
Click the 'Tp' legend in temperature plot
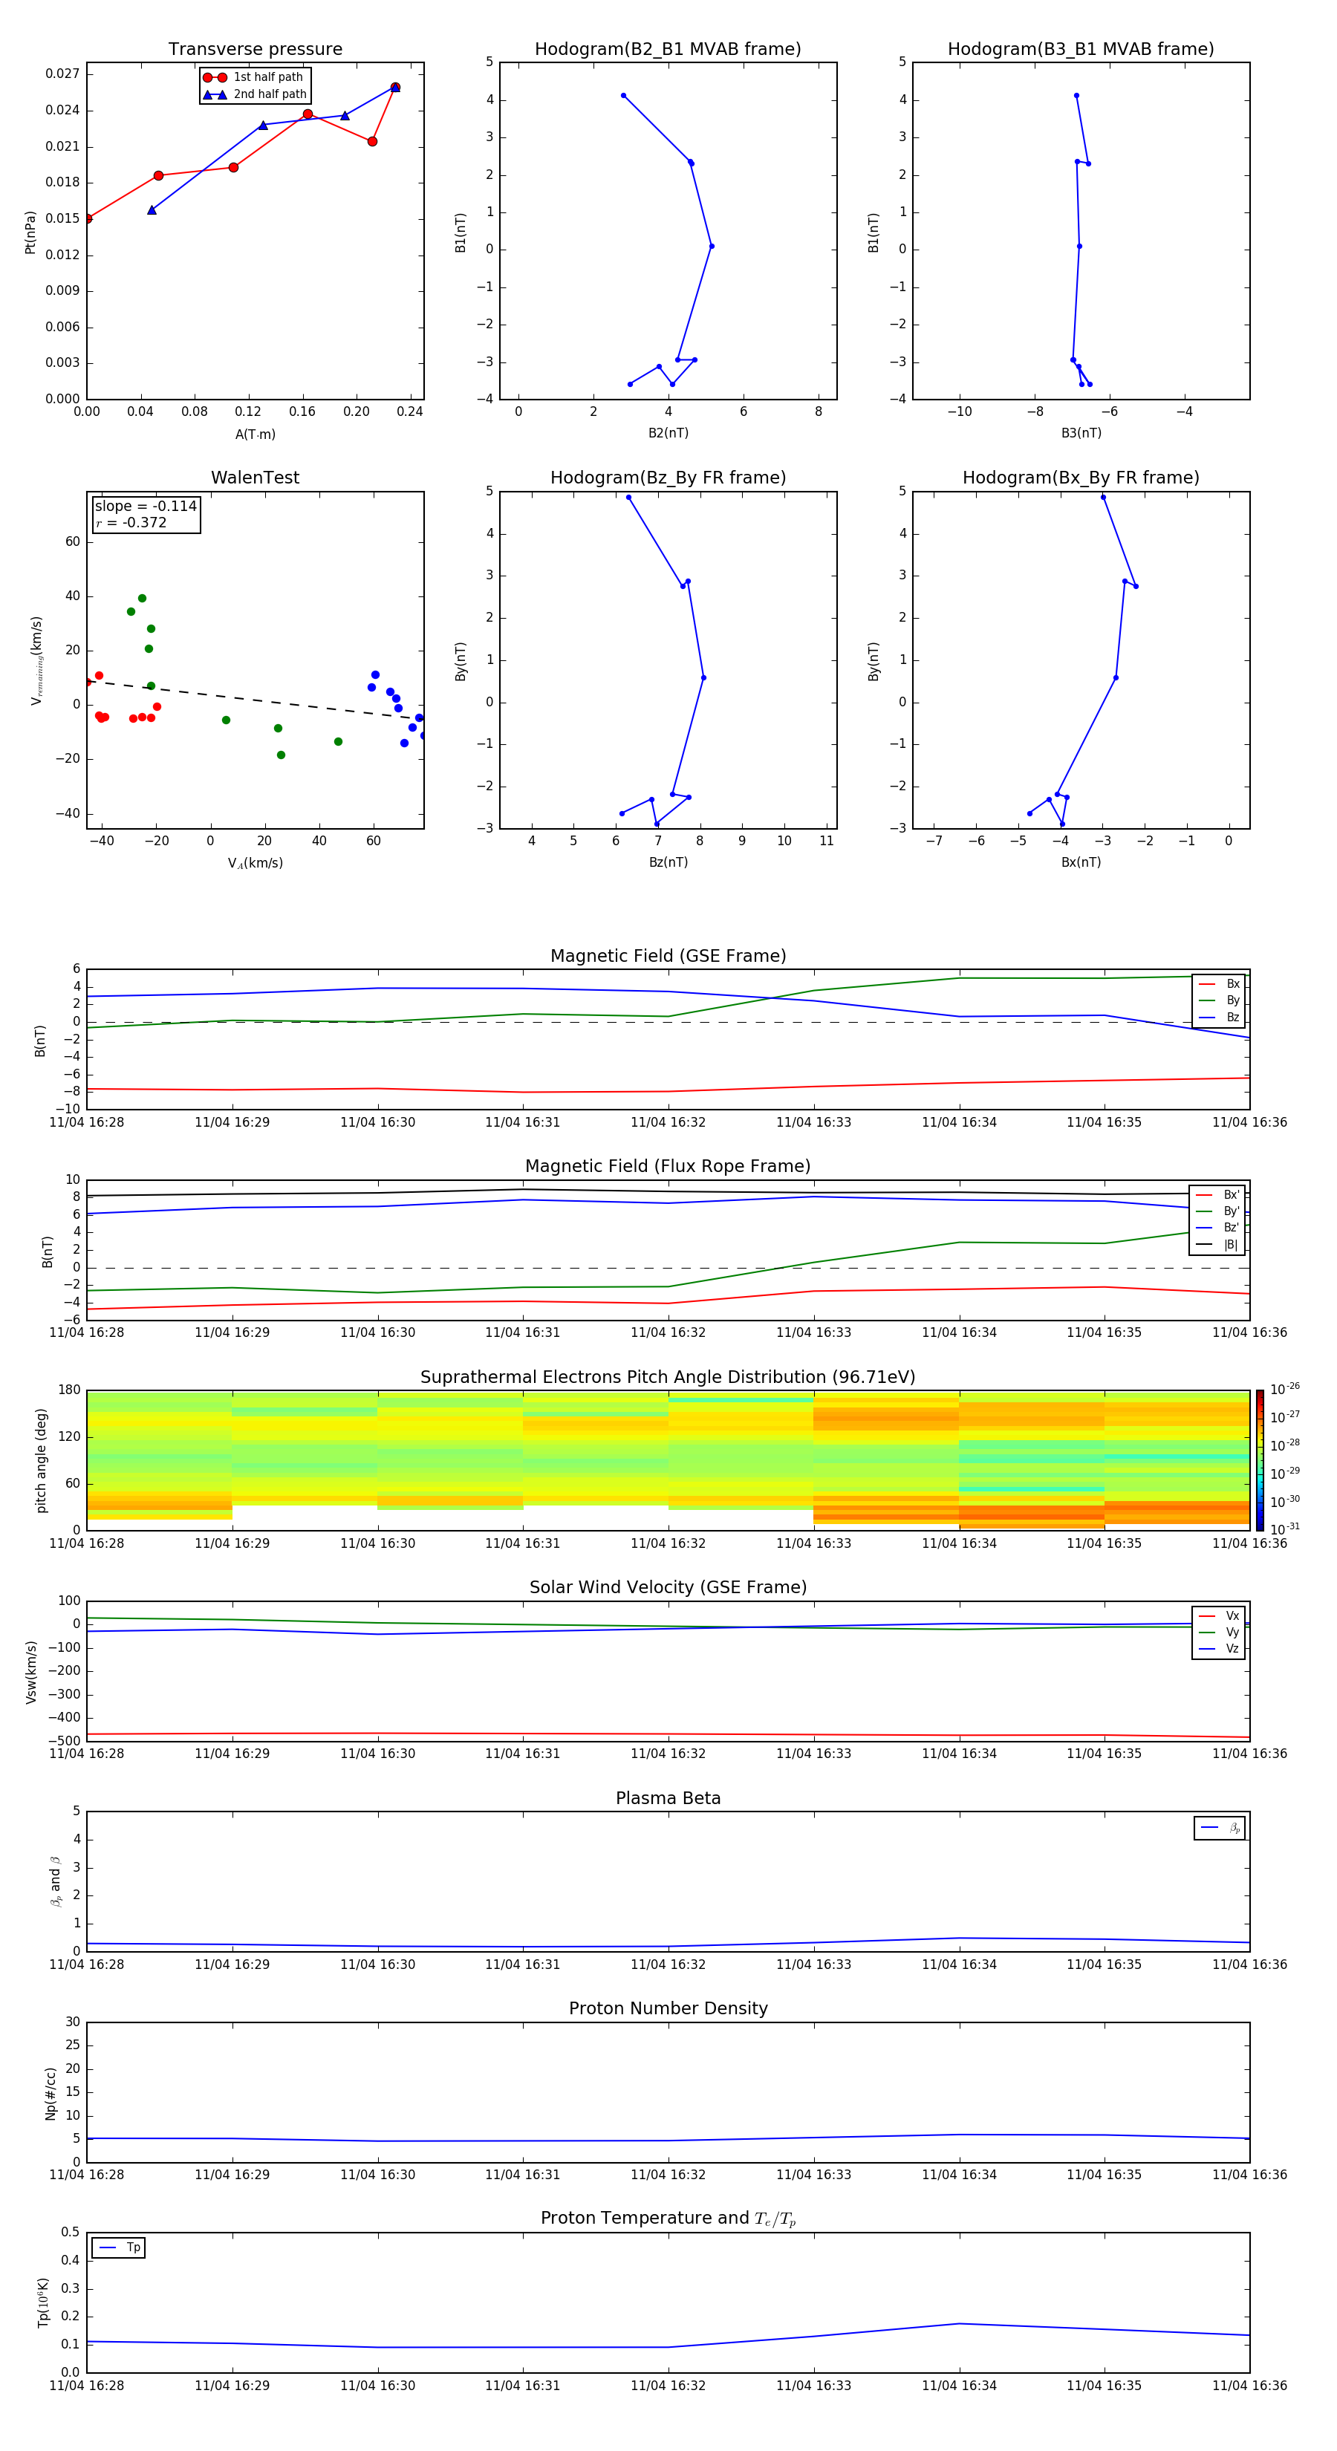[118, 2247]
